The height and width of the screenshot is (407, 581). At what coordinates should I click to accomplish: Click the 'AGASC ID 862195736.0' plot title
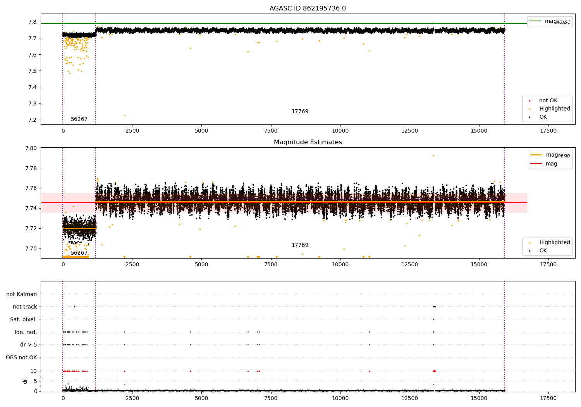point(308,9)
